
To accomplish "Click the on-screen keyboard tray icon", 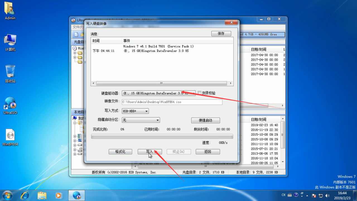I will point(290,195).
